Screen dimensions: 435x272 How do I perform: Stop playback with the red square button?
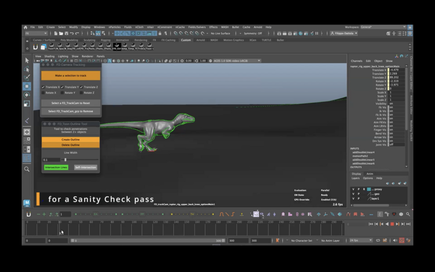(x=392, y=224)
